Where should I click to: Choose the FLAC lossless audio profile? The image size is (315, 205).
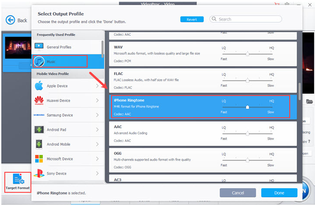tap(203, 80)
